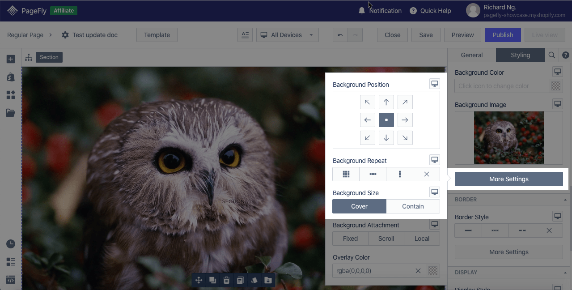The width and height of the screenshot is (572, 290).
Task: Set Background Attachment to Scroll
Action: tap(386, 239)
